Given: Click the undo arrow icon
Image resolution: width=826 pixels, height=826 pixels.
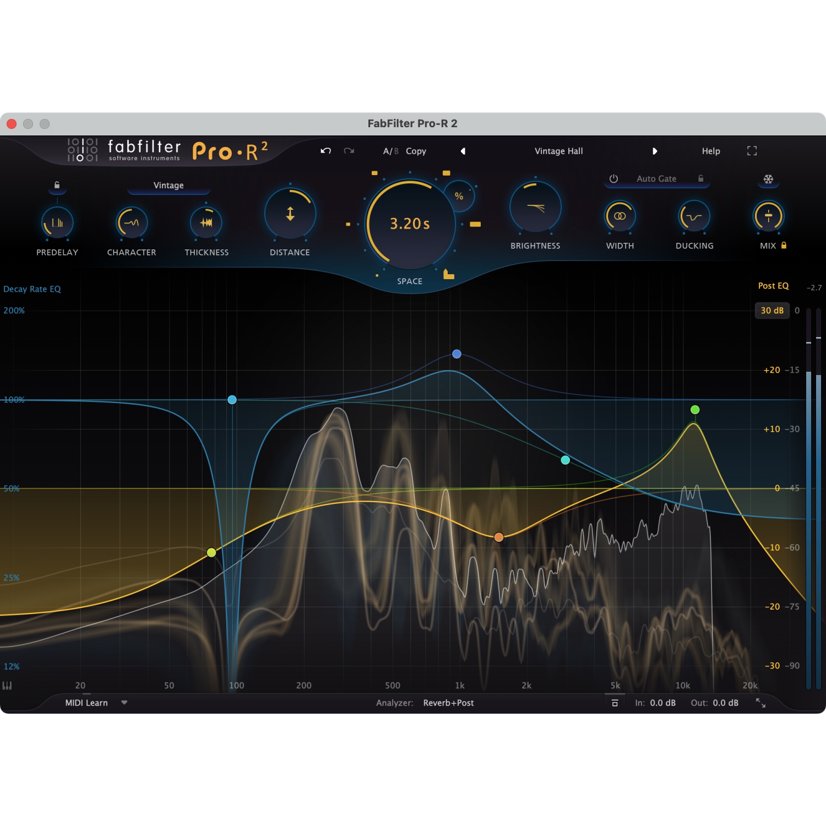Looking at the screenshot, I should 325,151.
